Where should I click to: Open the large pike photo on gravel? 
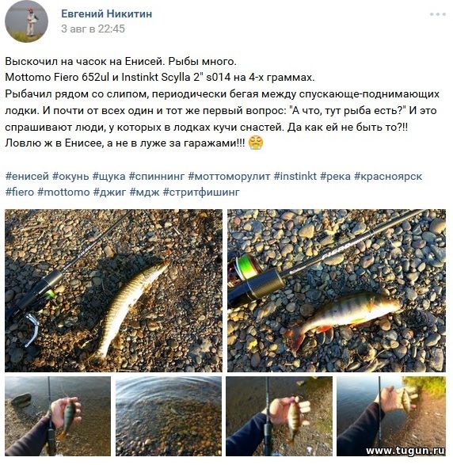(113, 291)
